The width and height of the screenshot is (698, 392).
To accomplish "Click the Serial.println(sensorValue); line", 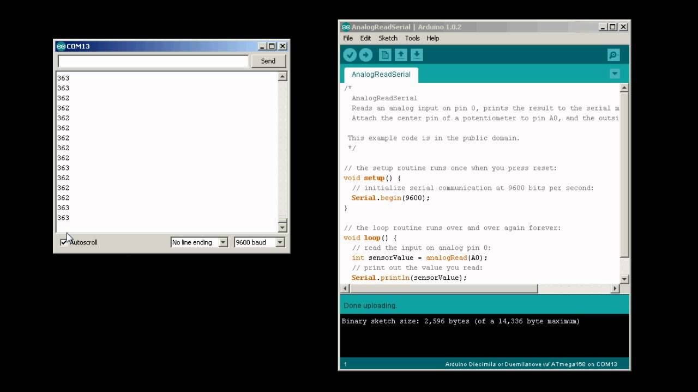I will 410,278.
